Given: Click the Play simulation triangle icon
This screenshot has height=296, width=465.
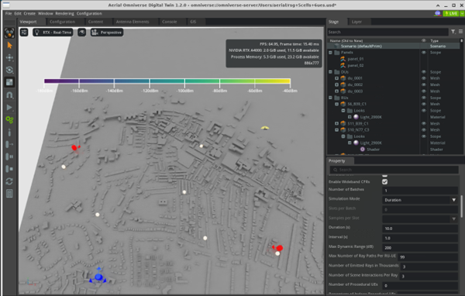Looking at the screenshot, I should click(9, 108).
